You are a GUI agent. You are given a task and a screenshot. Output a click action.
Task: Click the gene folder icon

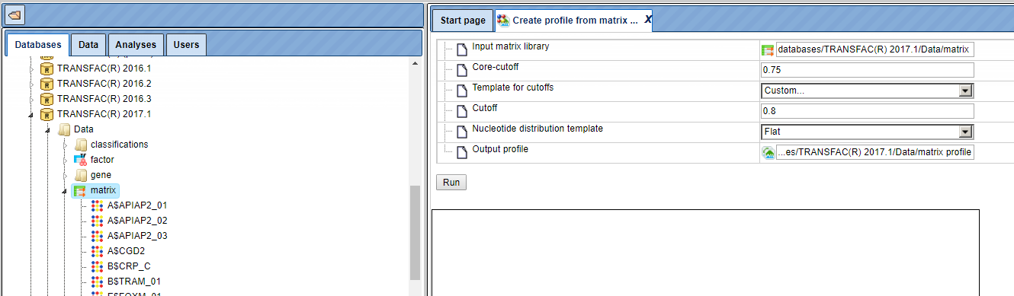(x=80, y=175)
